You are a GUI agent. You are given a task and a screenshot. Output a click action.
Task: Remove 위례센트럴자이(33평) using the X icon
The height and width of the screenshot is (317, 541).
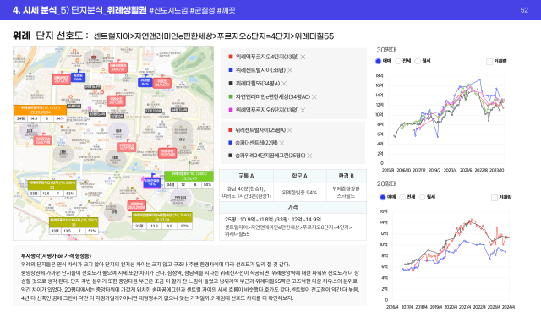coord(290,70)
